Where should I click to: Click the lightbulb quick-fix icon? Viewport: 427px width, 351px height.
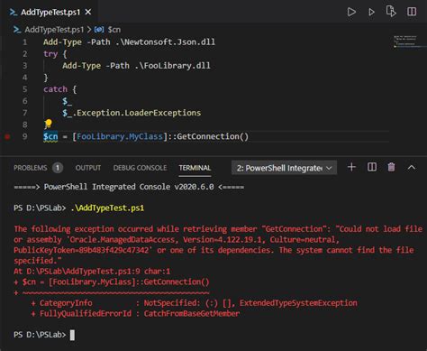tap(49, 124)
